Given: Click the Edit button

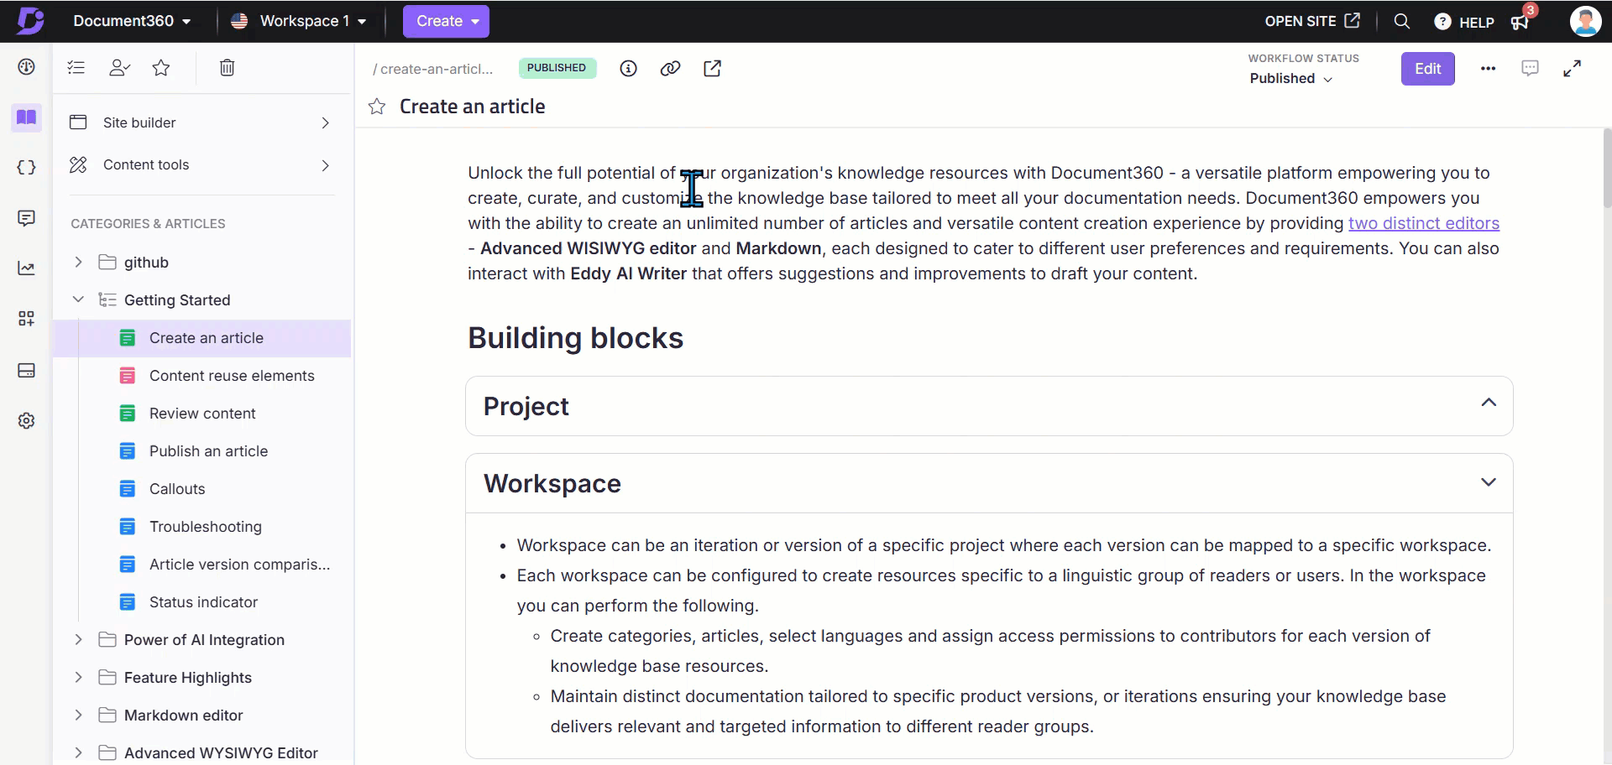Looking at the screenshot, I should click(1427, 69).
